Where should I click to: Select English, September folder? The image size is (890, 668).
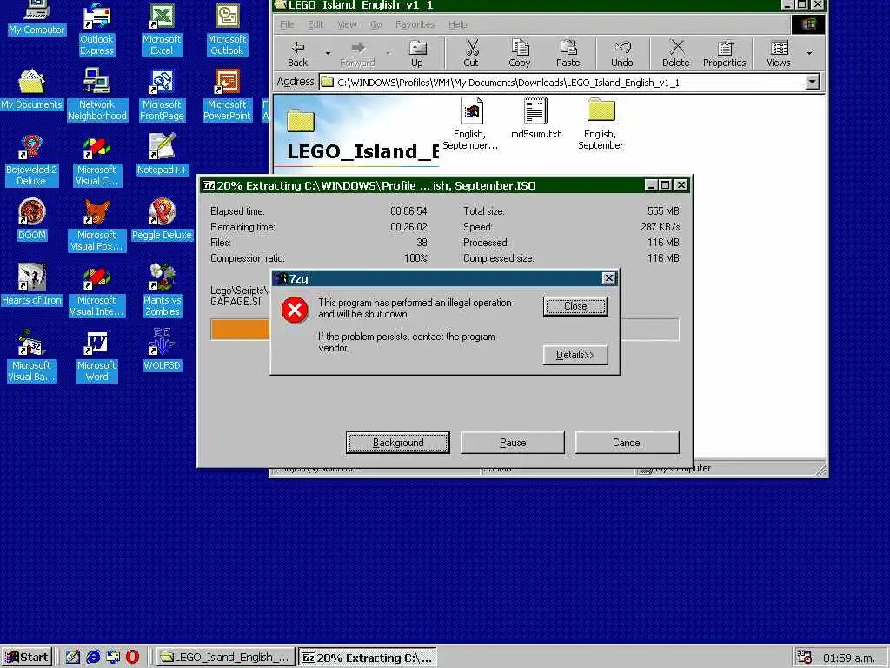pyautogui.click(x=601, y=124)
